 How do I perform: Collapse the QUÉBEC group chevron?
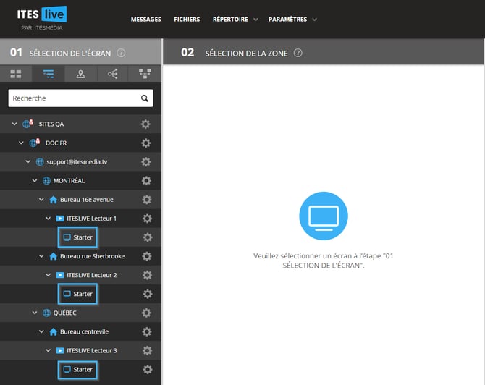(x=34, y=313)
